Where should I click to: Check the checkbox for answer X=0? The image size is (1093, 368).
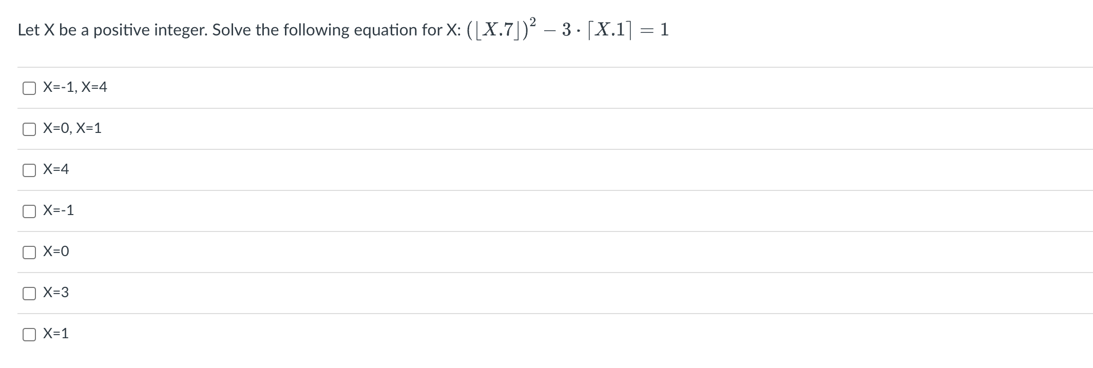(29, 251)
